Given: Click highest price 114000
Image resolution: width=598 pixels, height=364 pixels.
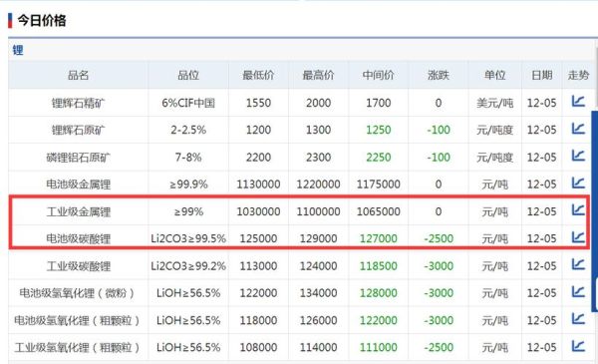Looking at the screenshot, I should 319,348.
